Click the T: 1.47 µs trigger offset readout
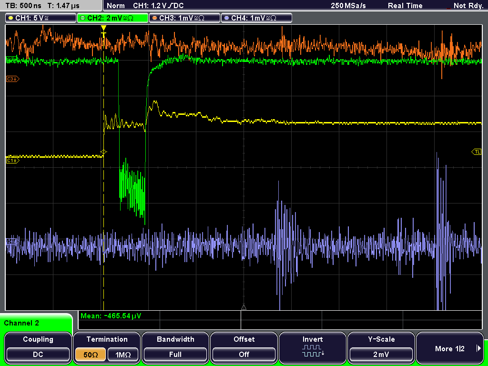 coord(63,6)
